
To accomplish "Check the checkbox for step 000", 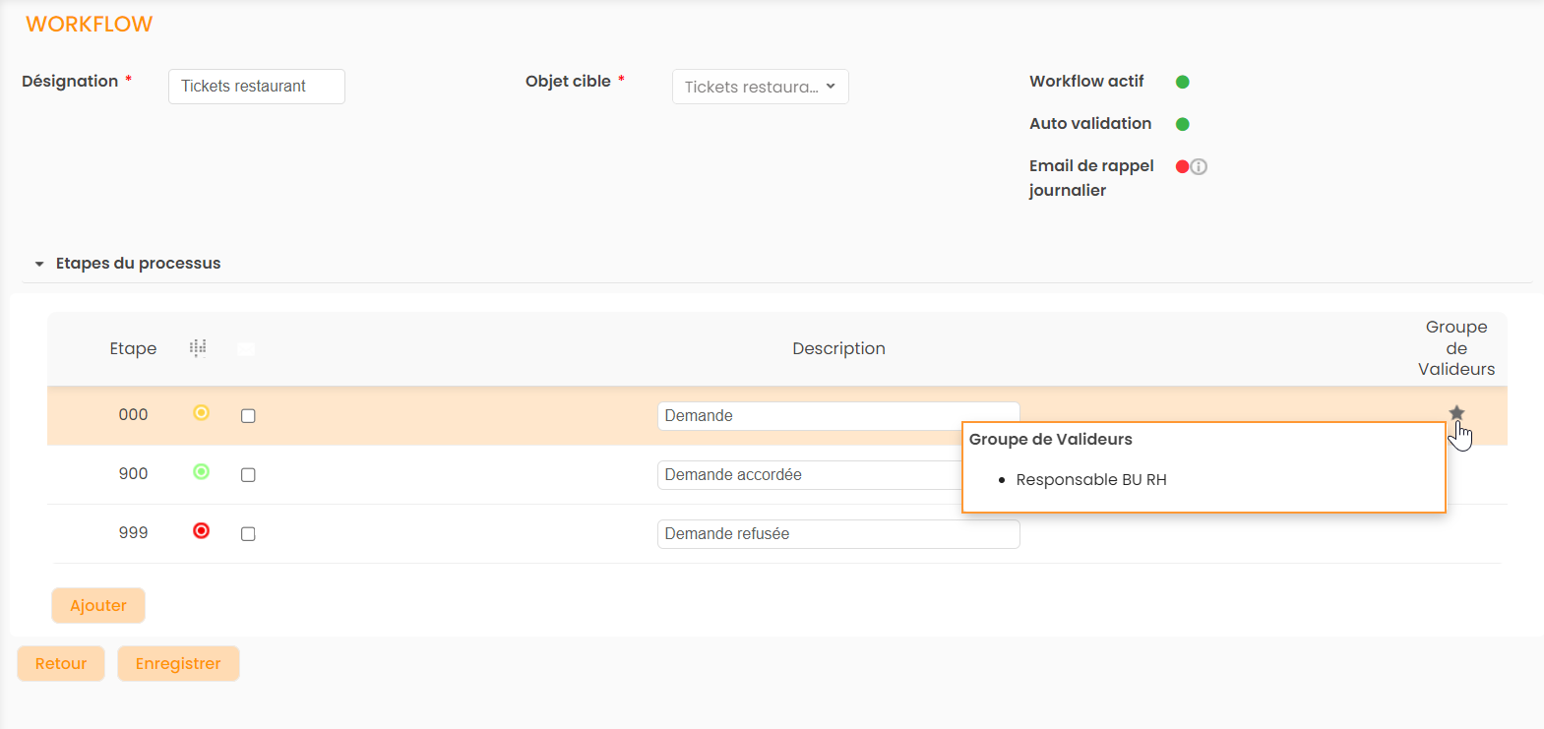I will (x=248, y=416).
